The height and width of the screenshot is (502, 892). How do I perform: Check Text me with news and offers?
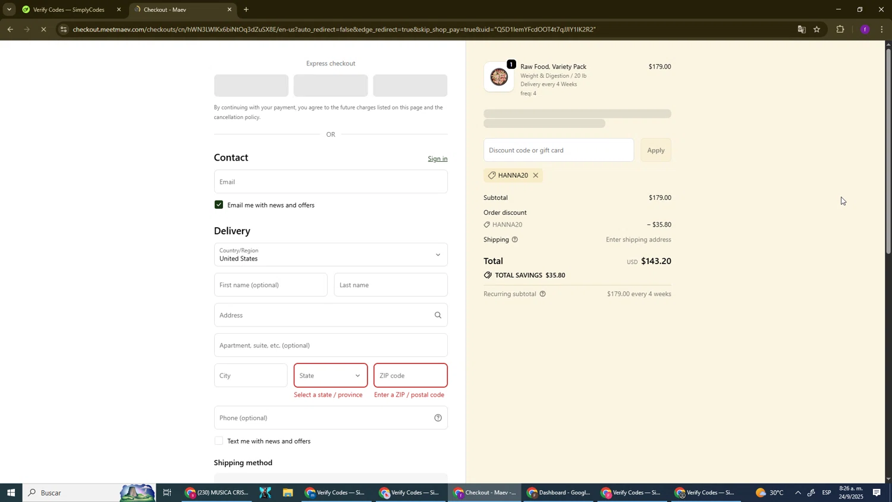[x=219, y=441]
